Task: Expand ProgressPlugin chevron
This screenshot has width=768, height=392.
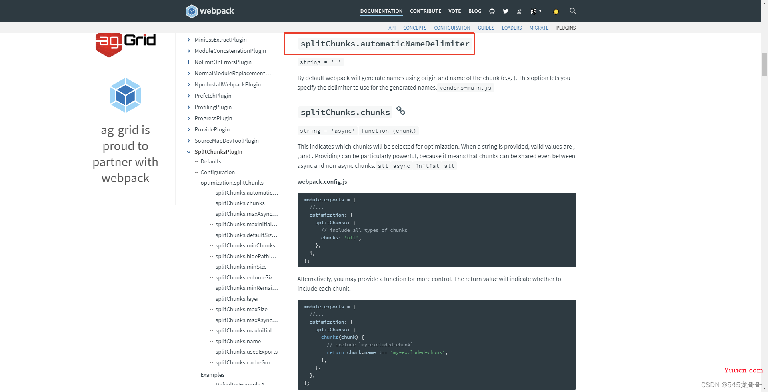Action: [x=189, y=118]
